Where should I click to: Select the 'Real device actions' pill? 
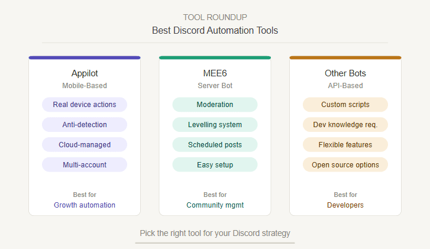[85, 105]
